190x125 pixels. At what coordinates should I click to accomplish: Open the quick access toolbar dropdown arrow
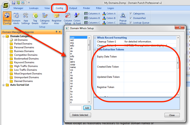pos(29,2)
